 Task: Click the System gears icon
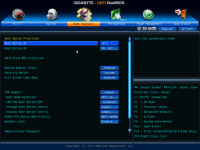pyautogui.click(x=52, y=14)
